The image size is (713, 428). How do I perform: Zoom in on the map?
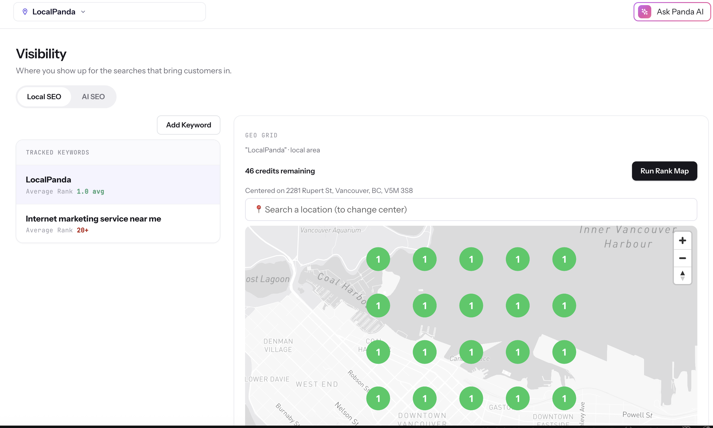[683, 240]
